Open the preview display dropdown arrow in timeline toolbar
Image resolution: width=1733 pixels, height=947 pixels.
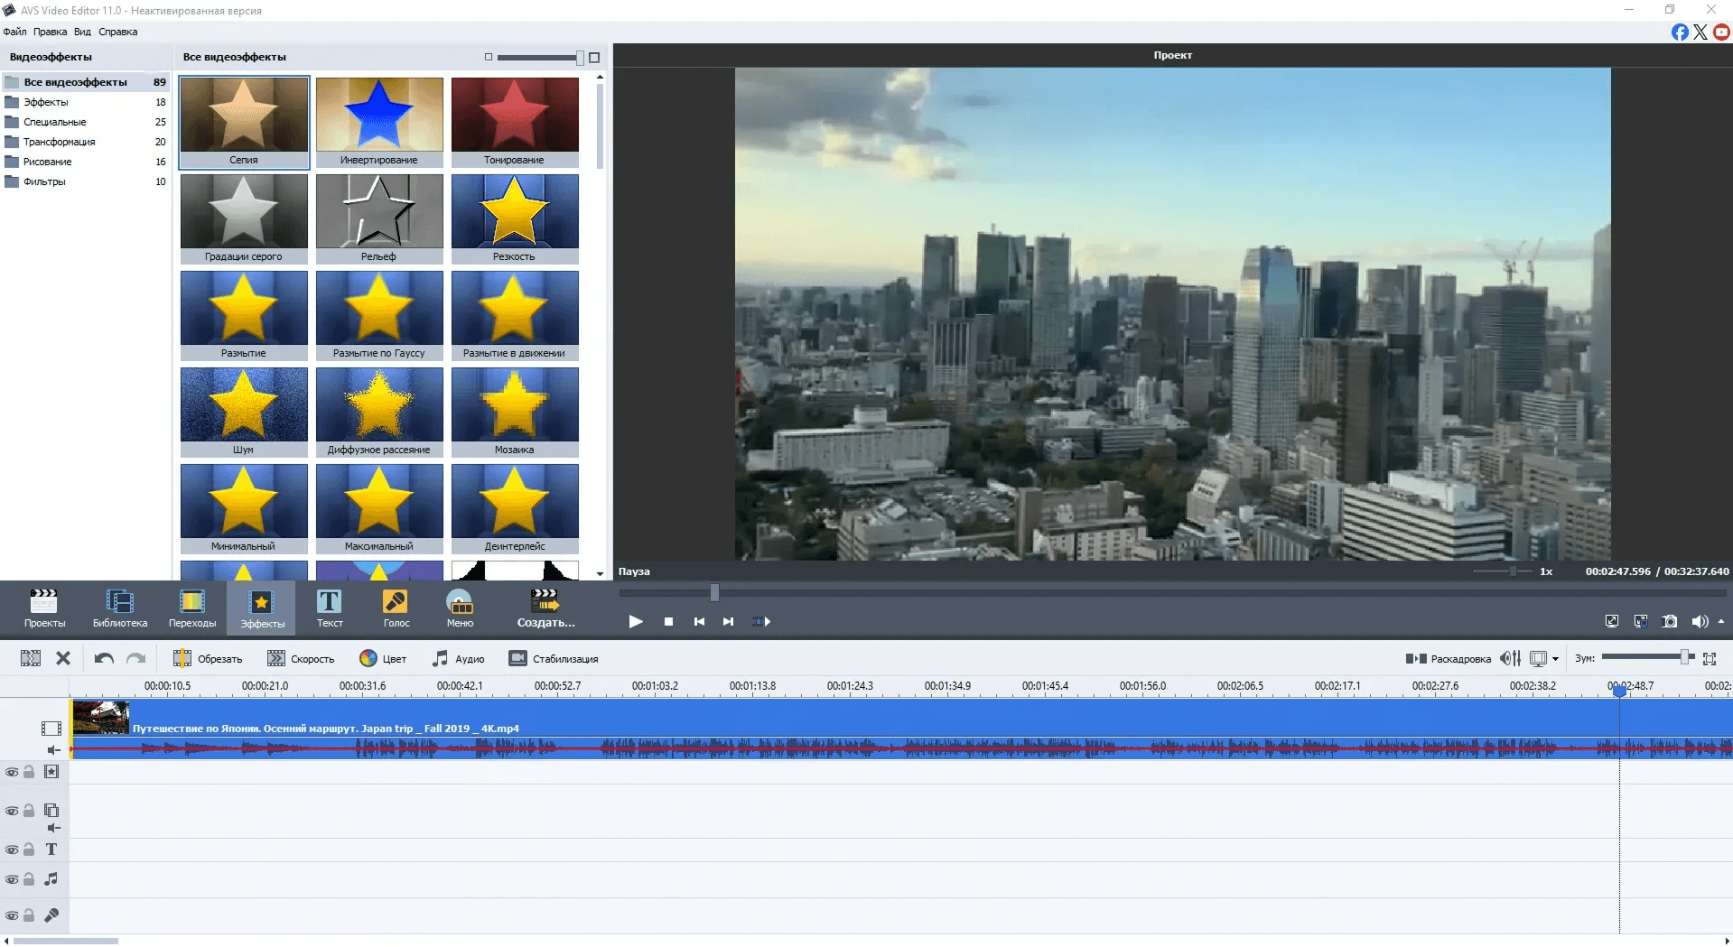(x=1555, y=659)
